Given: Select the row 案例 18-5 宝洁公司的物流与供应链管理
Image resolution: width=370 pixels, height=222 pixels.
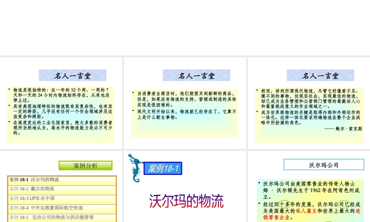Looking at the screenshot, I should pos(62,217).
